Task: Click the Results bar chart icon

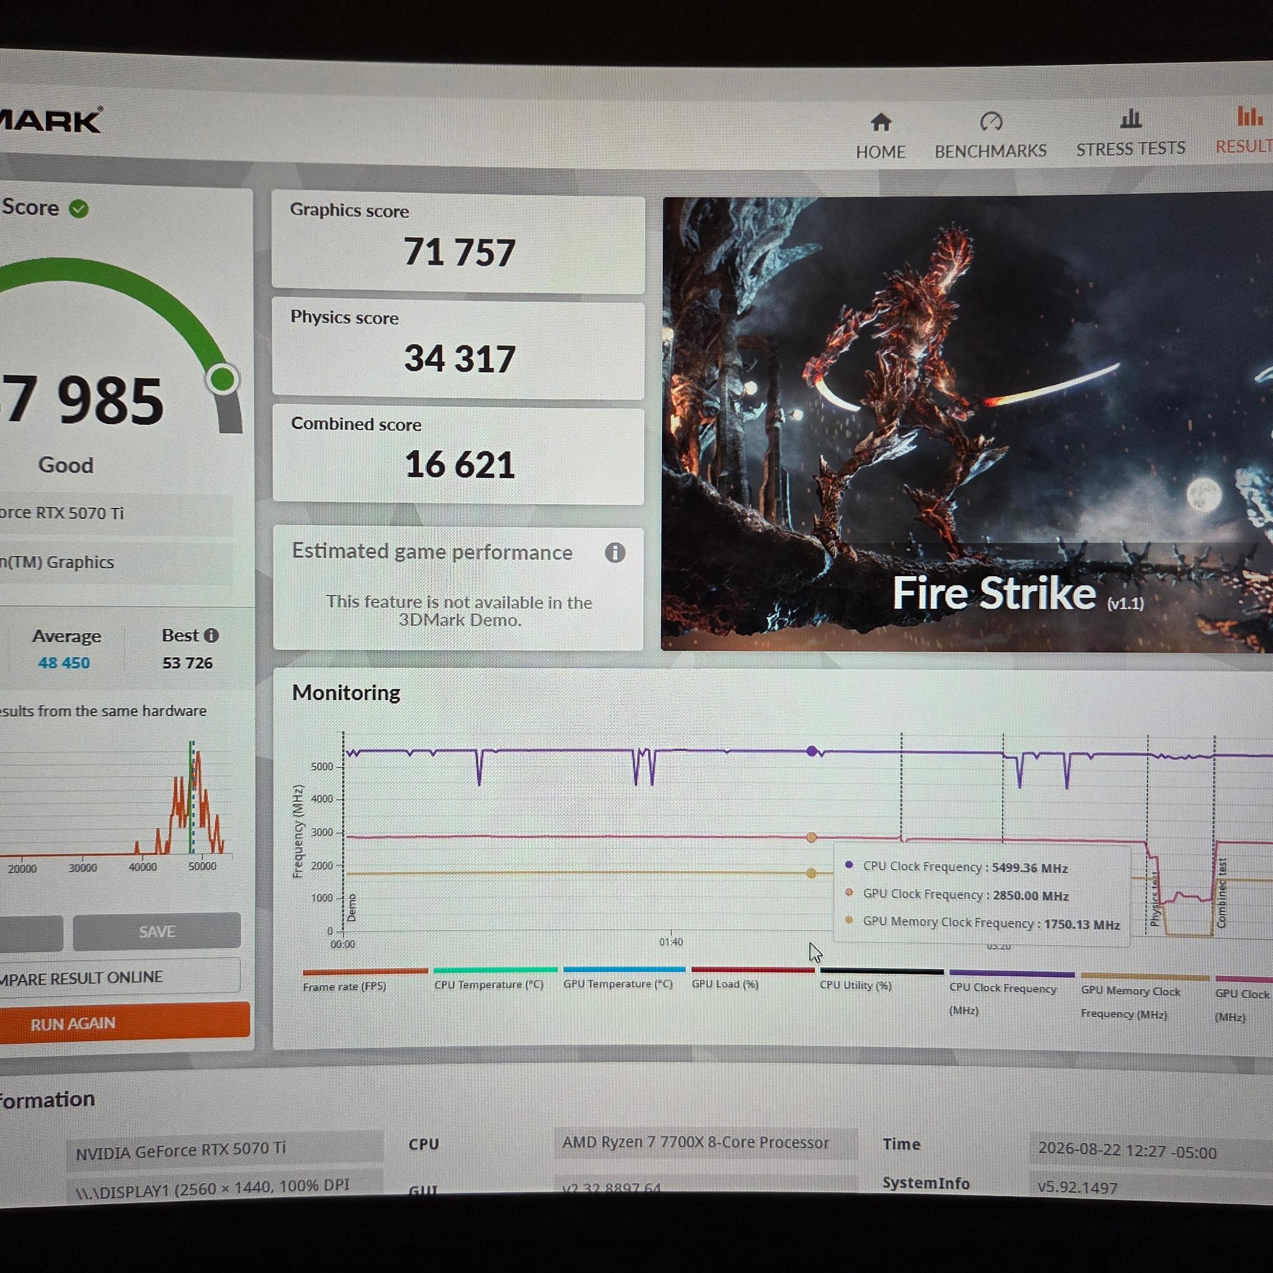Action: [1249, 116]
